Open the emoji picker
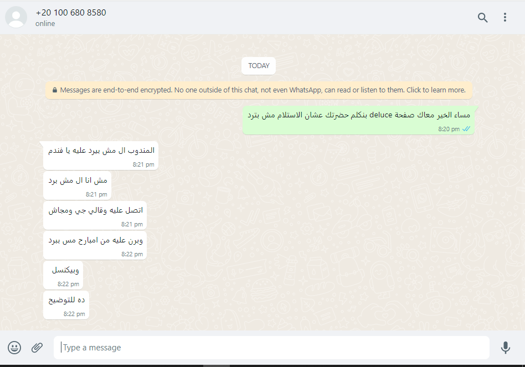Image resolution: width=525 pixels, height=367 pixels. tap(14, 348)
